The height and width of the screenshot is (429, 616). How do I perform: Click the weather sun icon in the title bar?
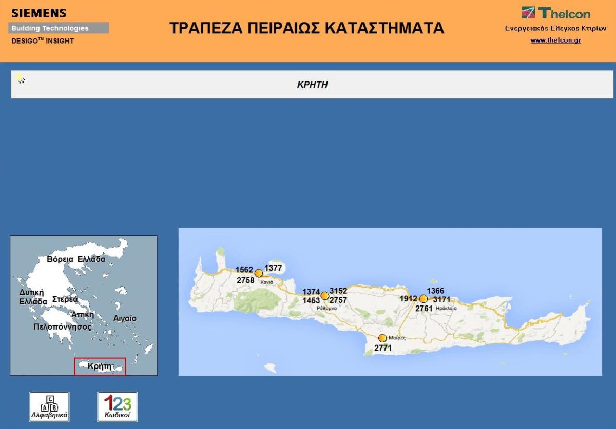pos(20,77)
